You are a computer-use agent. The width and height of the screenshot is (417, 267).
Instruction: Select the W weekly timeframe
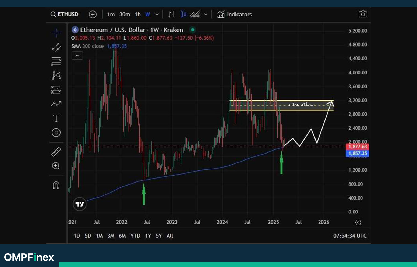(148, 14)
